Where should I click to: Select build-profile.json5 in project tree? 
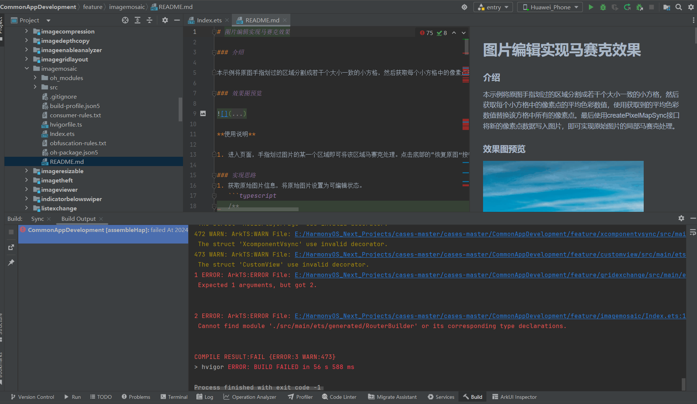75,106
